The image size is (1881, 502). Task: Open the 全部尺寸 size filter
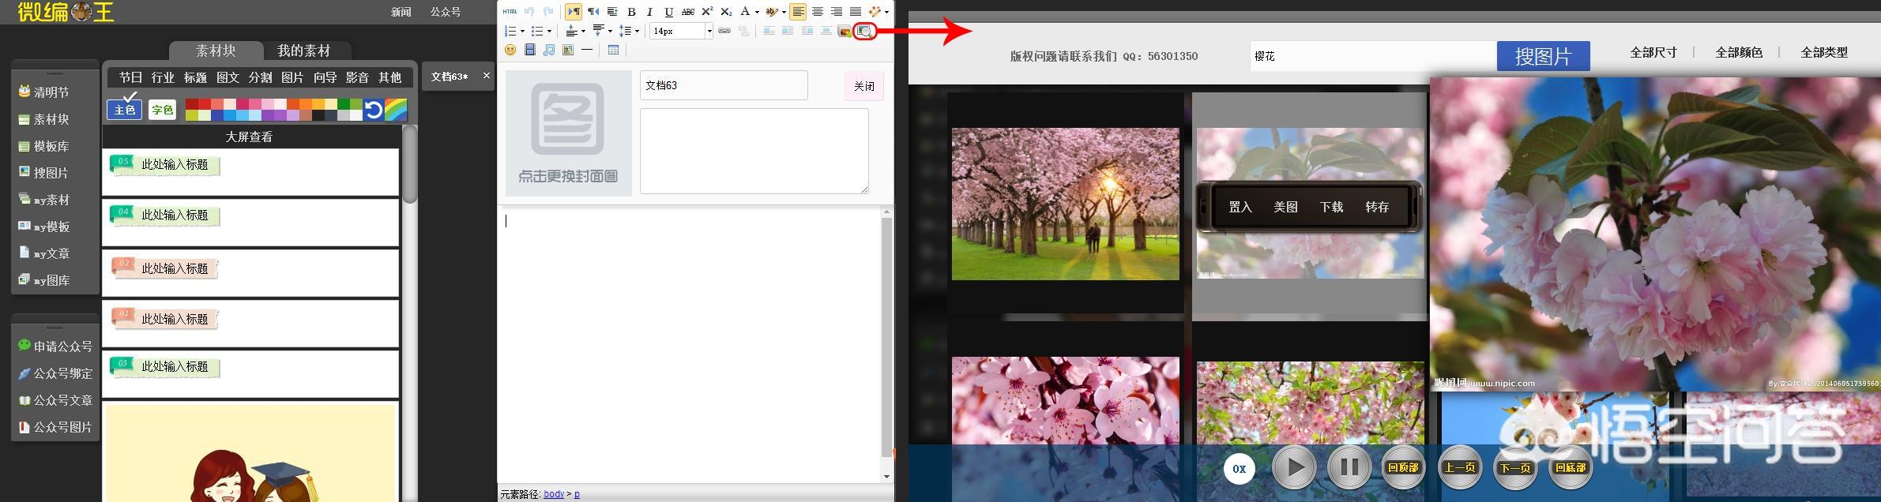point(1653,53)
